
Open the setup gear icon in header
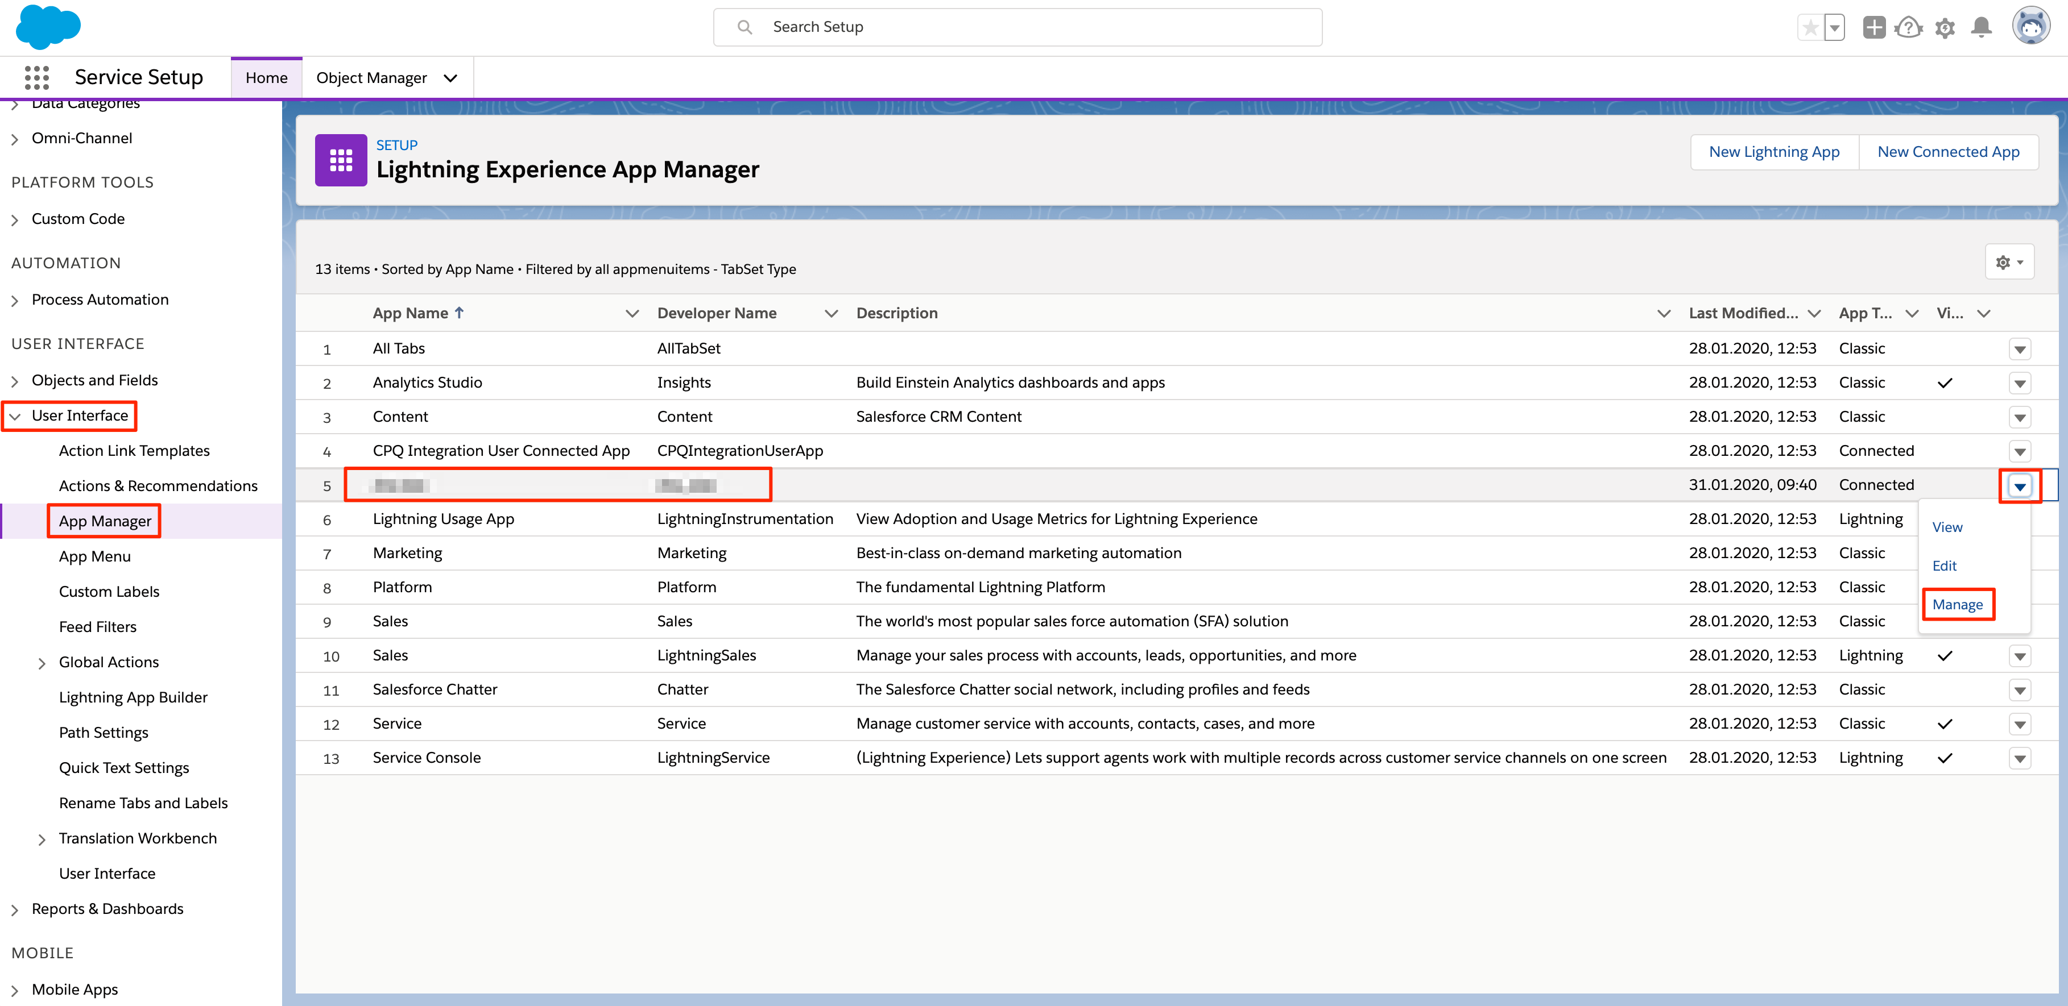pos(1945,28)
